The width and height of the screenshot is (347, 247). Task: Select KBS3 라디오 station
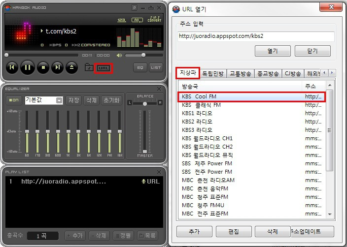coord(252,130)
